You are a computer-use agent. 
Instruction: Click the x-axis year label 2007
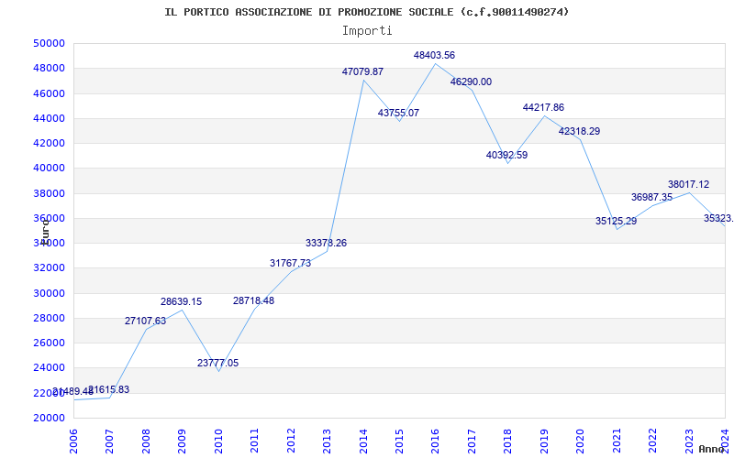(109, 442)
